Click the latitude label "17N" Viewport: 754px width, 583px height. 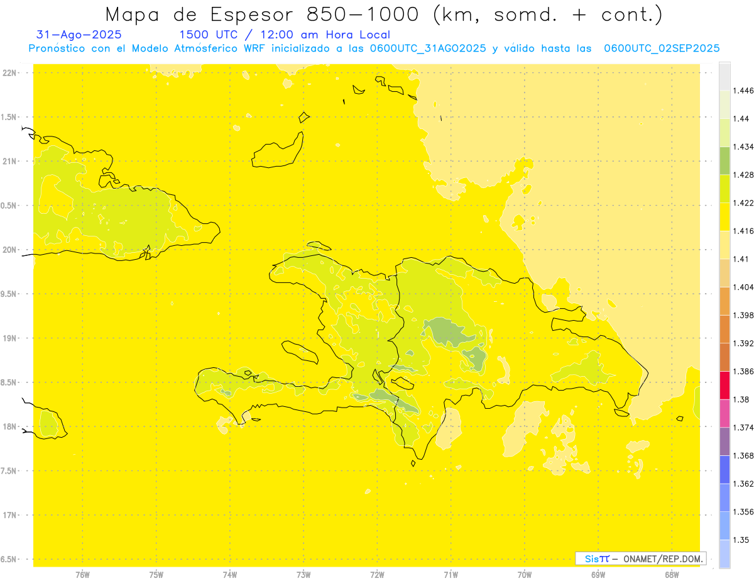tap(9, 515)
